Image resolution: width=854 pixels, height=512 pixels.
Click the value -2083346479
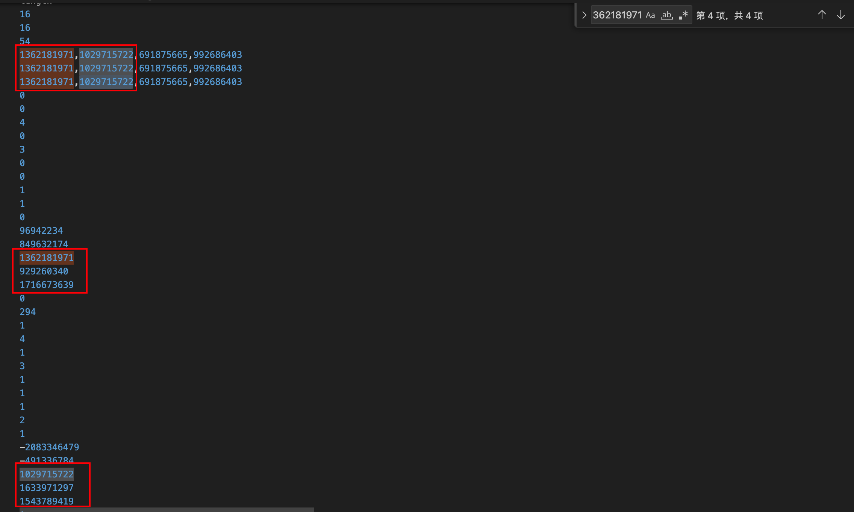coord(49,447)
